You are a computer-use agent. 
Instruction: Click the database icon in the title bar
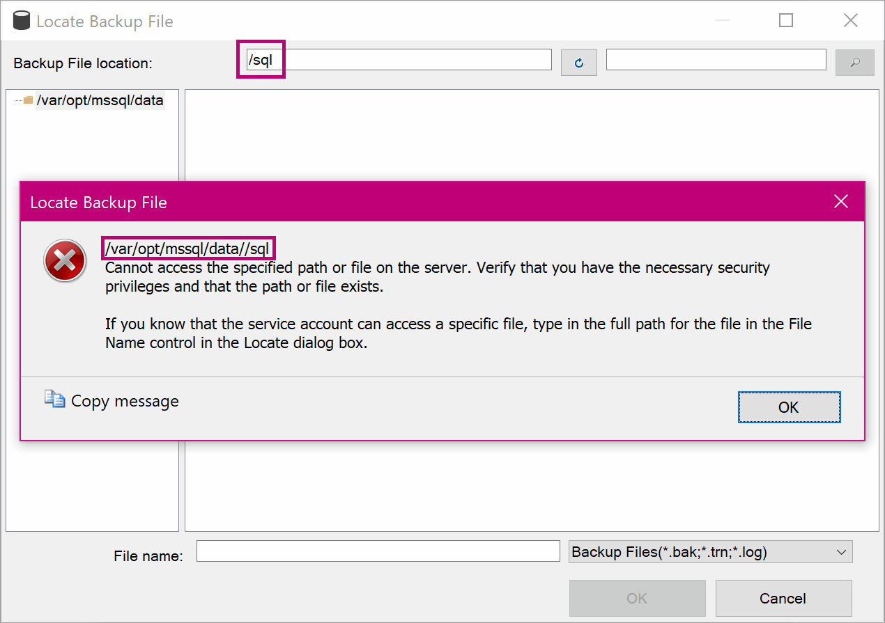(21, 20)
